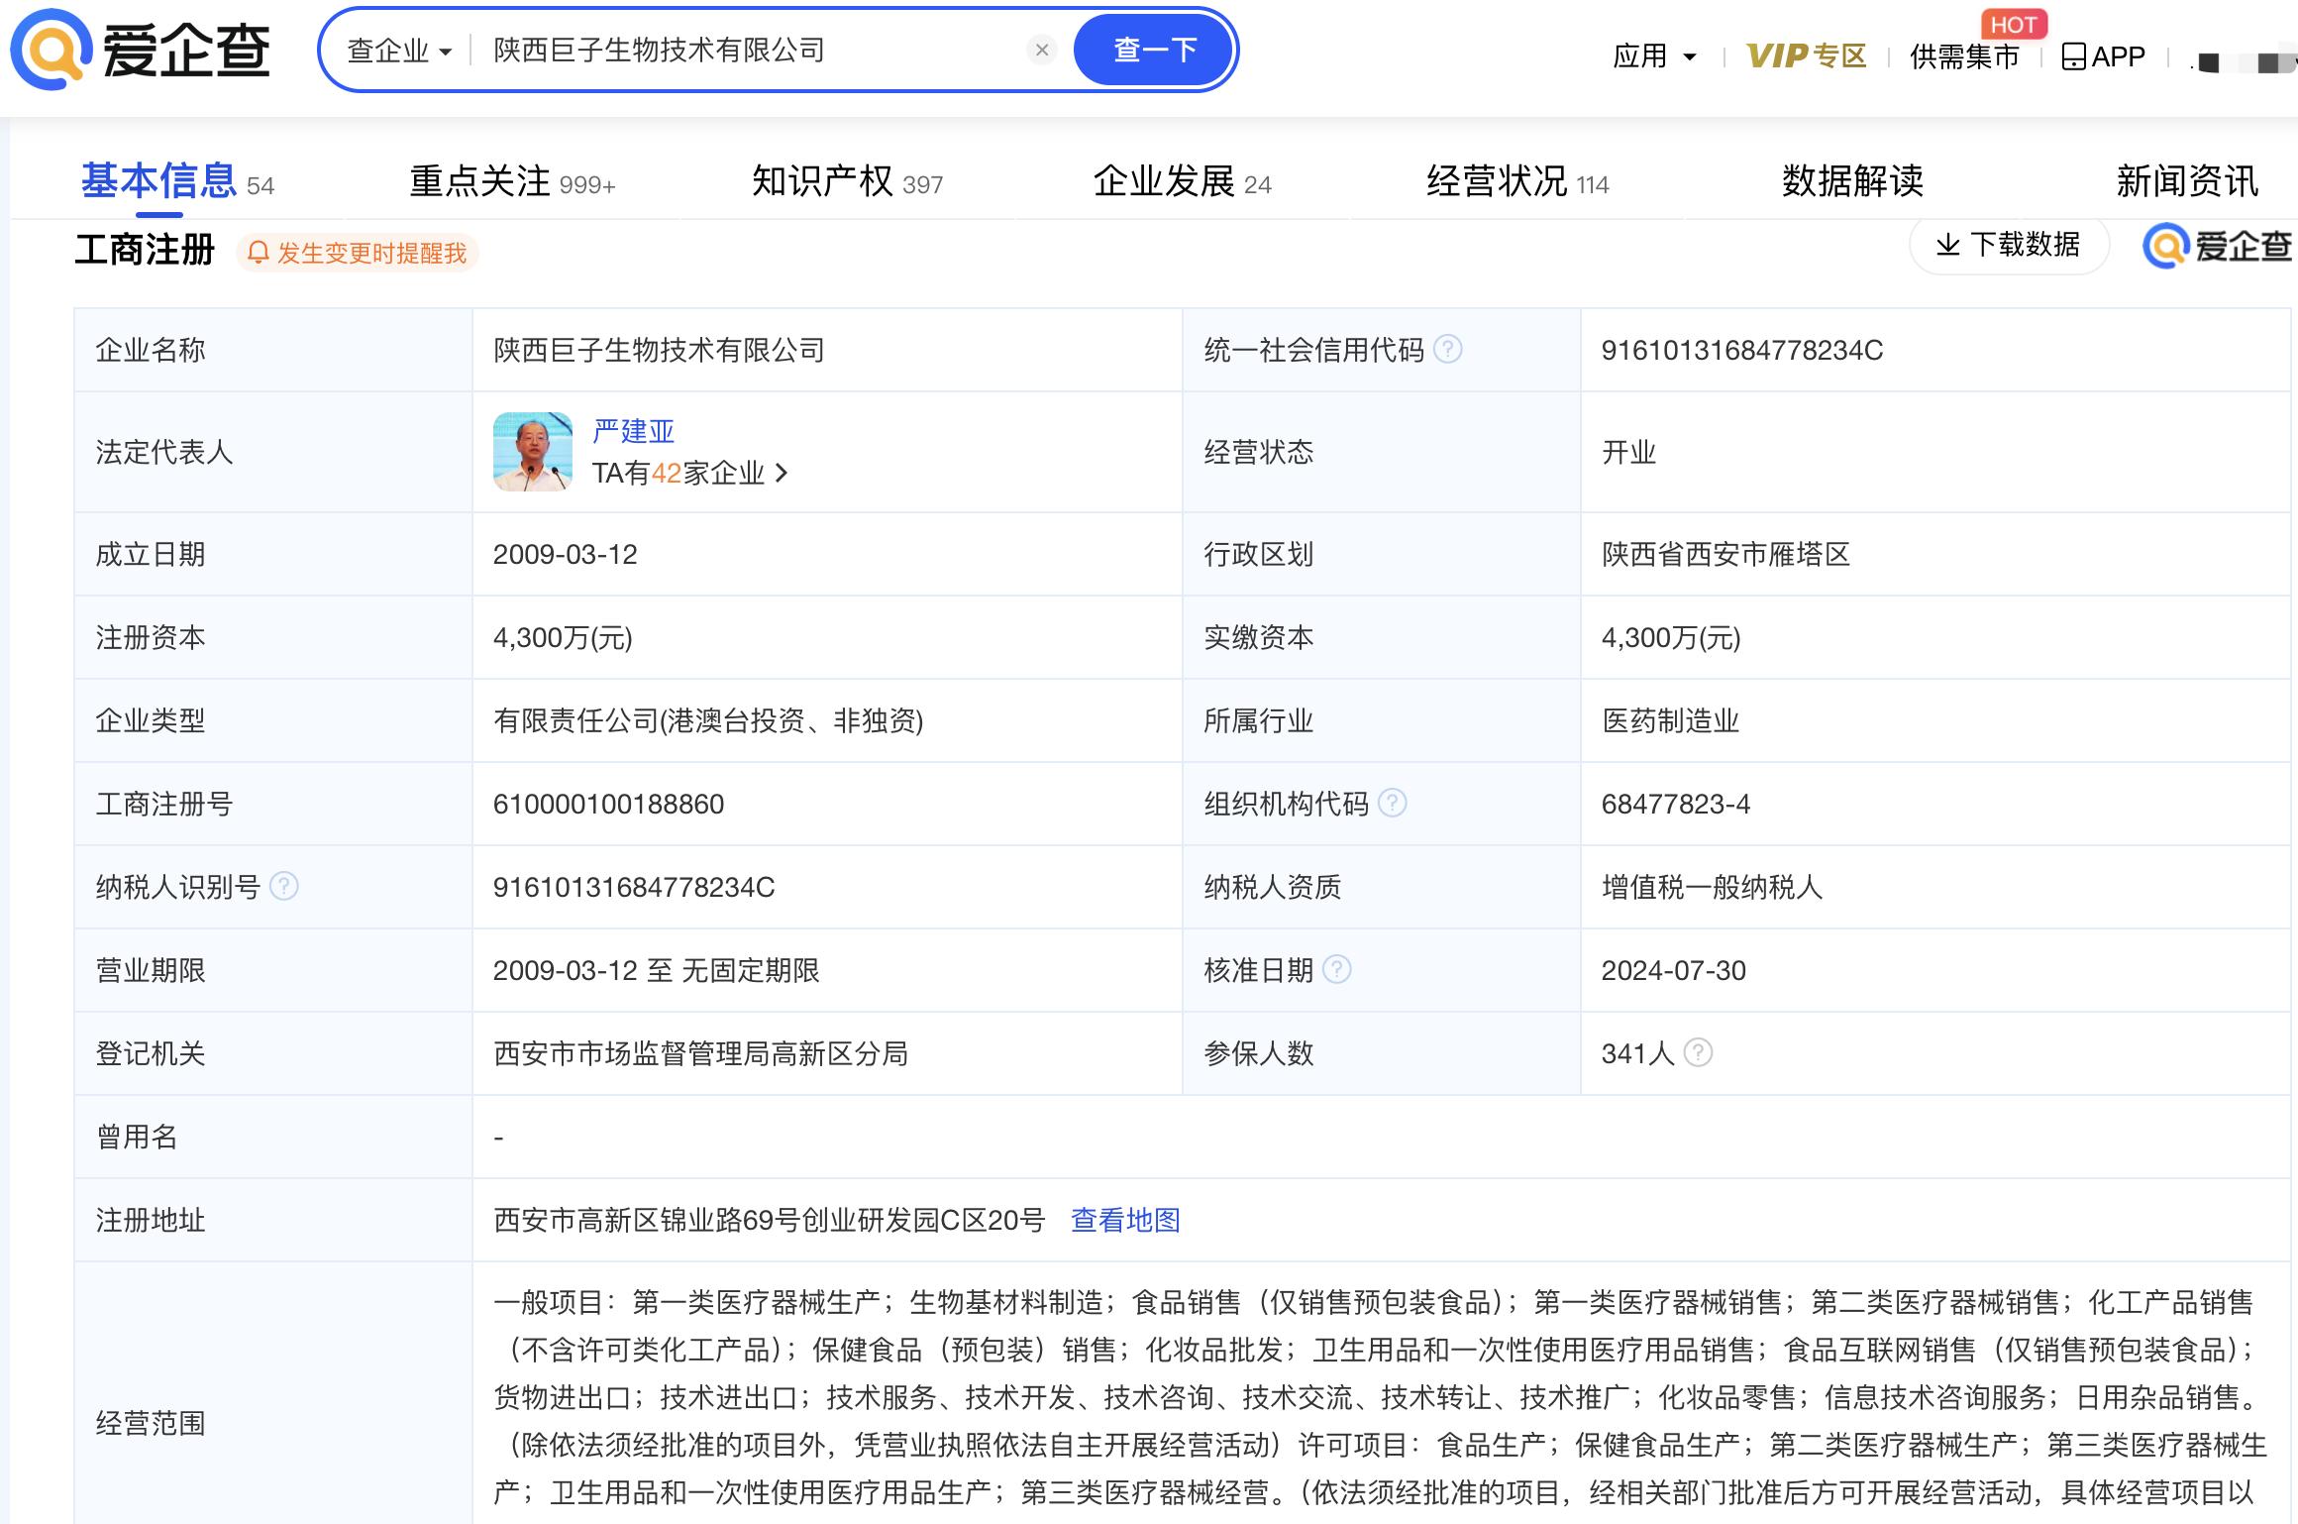Click the 所属行业 value 医药制造业
Image resolution: width=2298 pixels, height=1524 pixels.
1670,720
